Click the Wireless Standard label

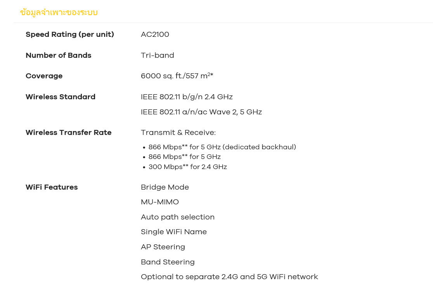click(61, 97)
